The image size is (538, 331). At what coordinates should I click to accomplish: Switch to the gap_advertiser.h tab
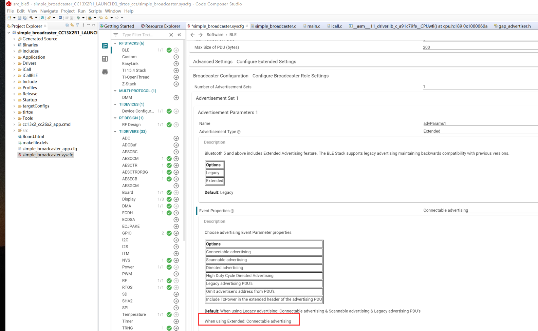[x=512, y=26]
